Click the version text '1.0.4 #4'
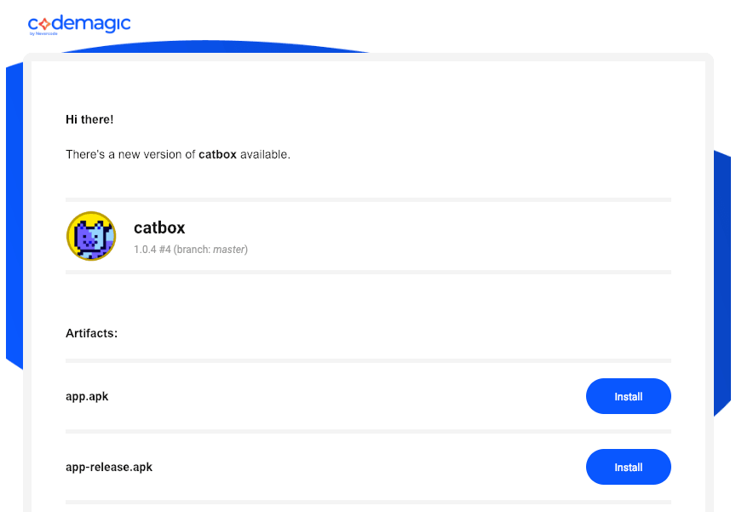736x512 pixels. 152,249
